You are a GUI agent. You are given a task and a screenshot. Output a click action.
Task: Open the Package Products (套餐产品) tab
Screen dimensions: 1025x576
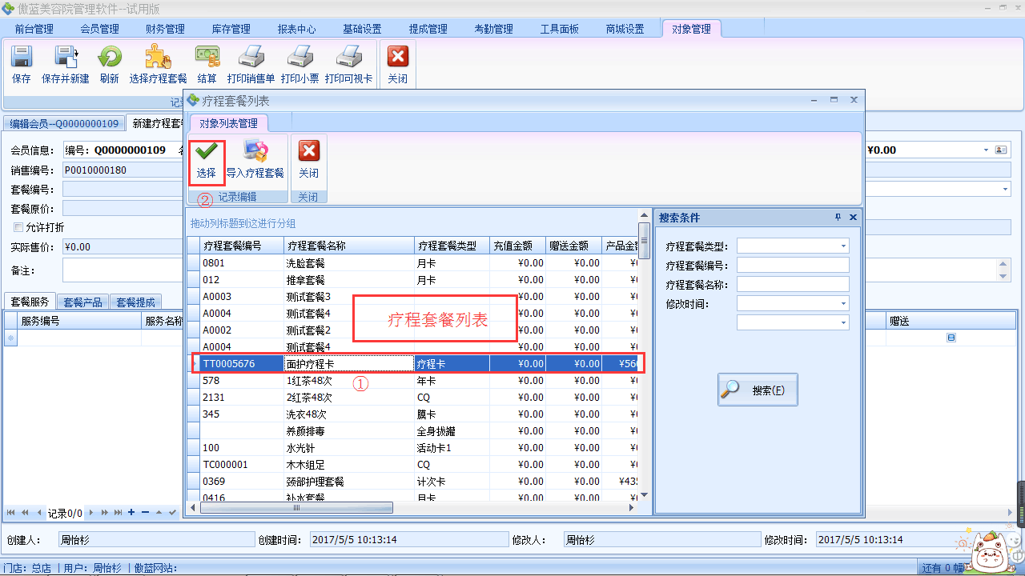[x=82, y=302]
